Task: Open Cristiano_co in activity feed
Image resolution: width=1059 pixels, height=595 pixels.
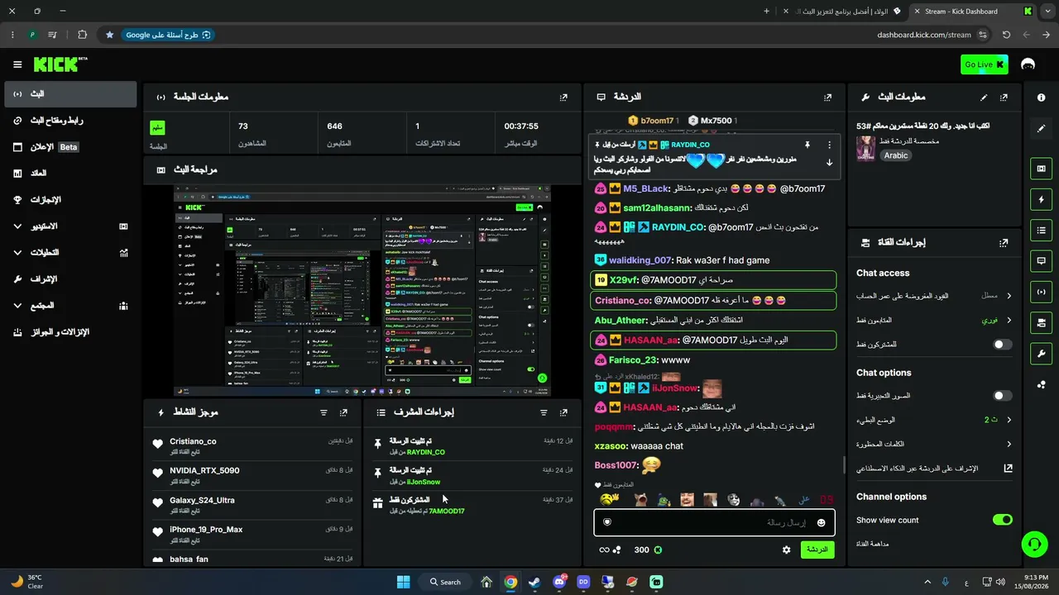Action: [x=193, y=441]
